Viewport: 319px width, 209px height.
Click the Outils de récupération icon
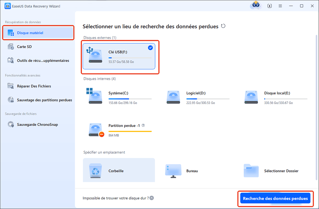coord(11,60)
